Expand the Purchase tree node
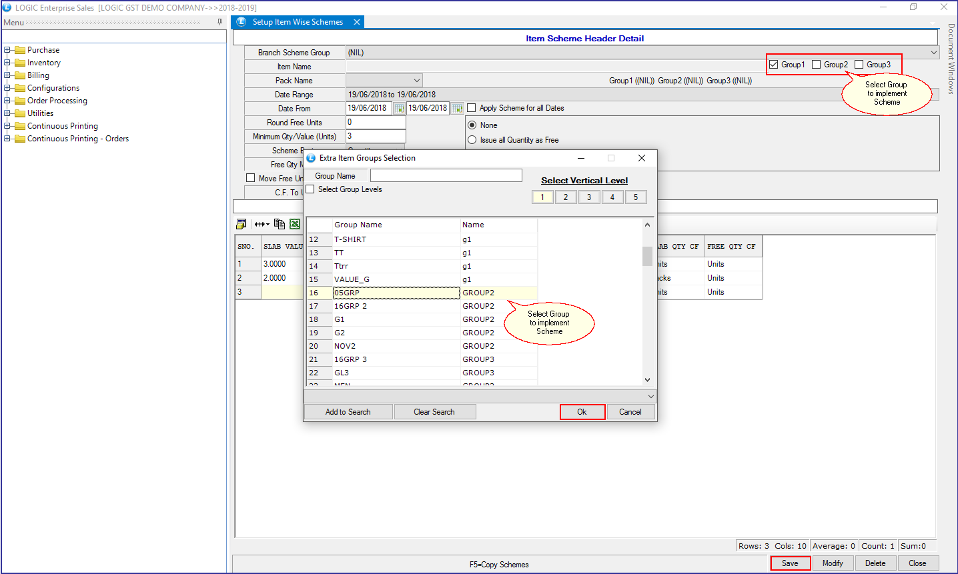The height and width of the screenshot is (574, 958). click(7, 50)
